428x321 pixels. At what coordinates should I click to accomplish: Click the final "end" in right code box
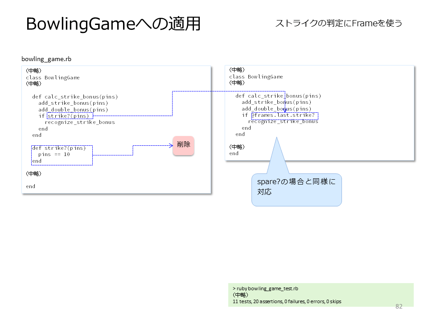pyautogui.click(x=234, y=153)
